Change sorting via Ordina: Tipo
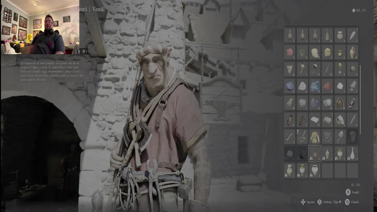 329,202
